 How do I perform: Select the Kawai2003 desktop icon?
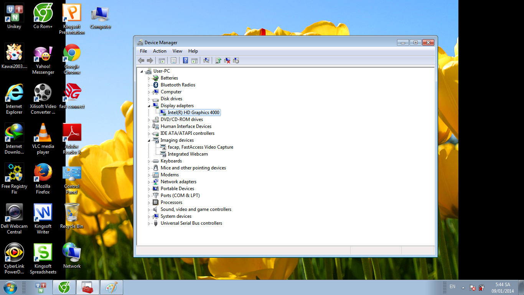[14, 56]
